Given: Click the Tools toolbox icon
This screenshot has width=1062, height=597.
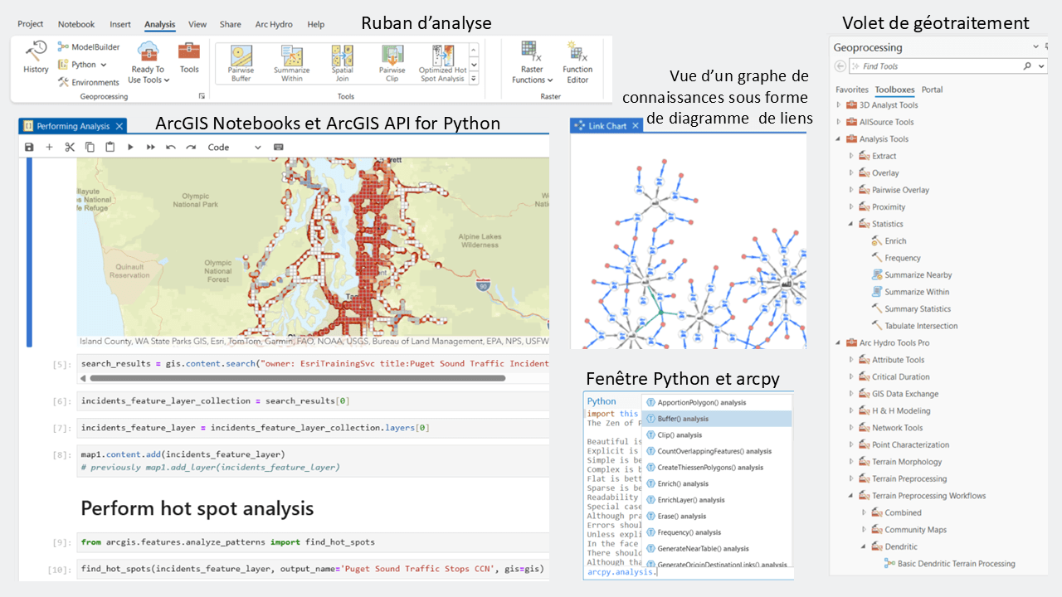Looking at the screenshot, I should [x=189, y=57].
